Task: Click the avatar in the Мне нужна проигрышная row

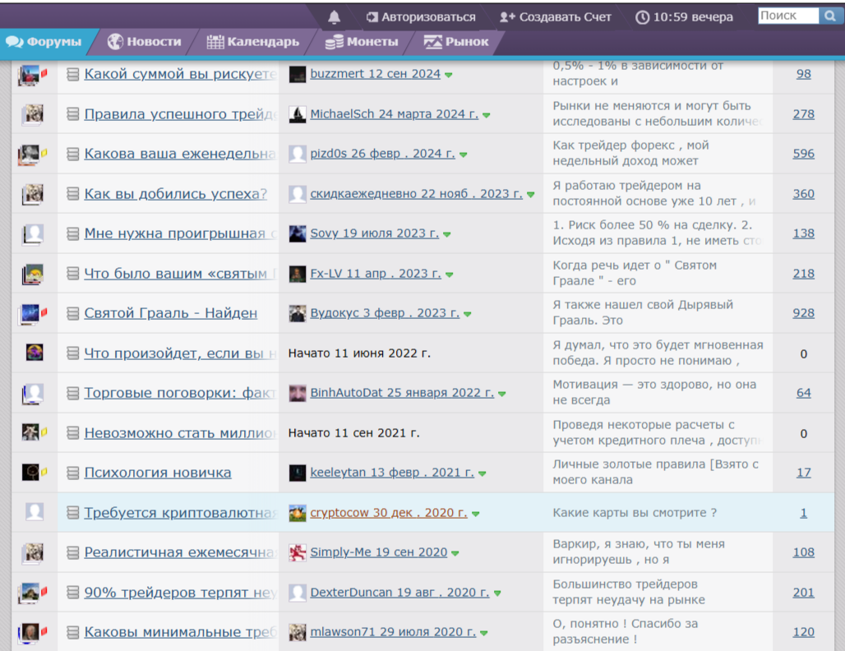Action: [x=34, y=234]
